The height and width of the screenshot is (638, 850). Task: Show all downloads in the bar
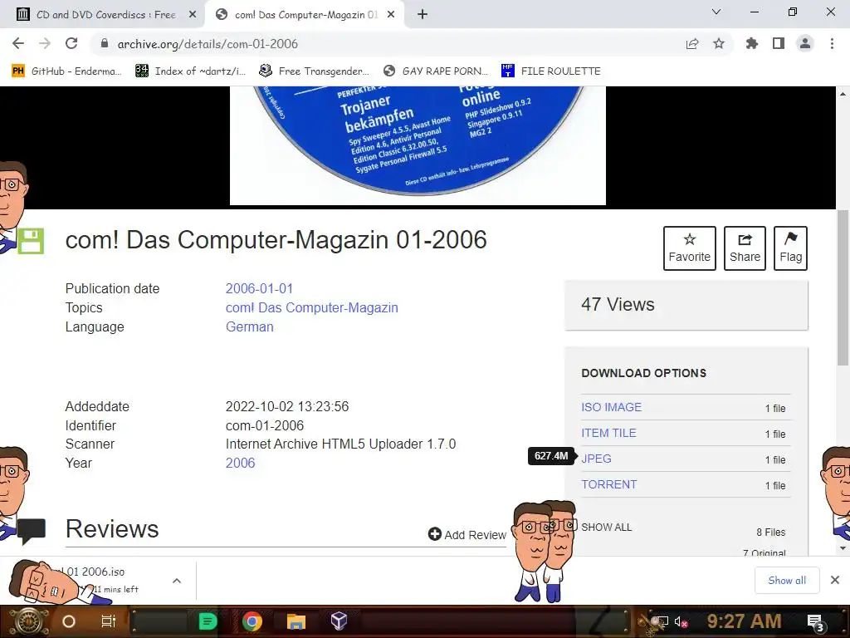(x=787, y=581)
